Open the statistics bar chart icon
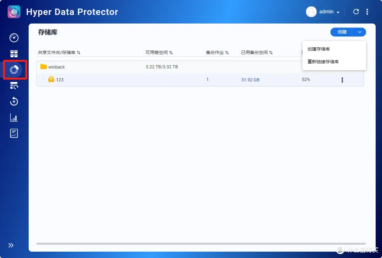The image size is (382, 258). pyautogui.click(x=14, y=117)
